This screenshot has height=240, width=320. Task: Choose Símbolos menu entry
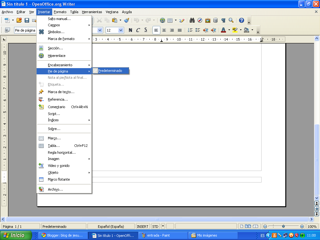pos(64,32)
